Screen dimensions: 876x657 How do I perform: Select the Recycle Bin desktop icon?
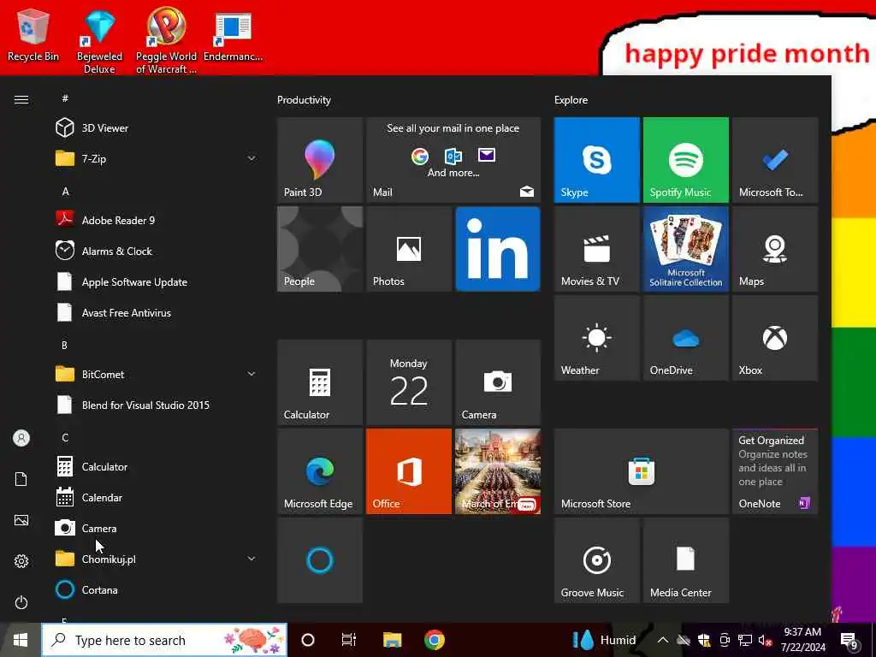(x=33, y=34)
